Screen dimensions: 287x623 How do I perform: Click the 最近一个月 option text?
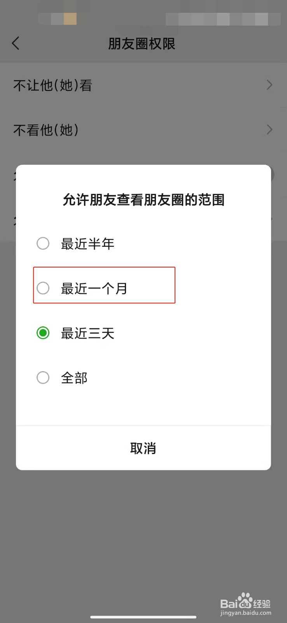pos(94,289)
